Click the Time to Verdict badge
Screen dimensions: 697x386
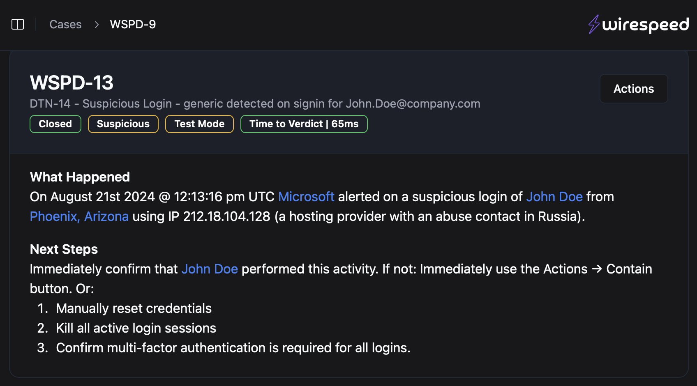point(304,124)
